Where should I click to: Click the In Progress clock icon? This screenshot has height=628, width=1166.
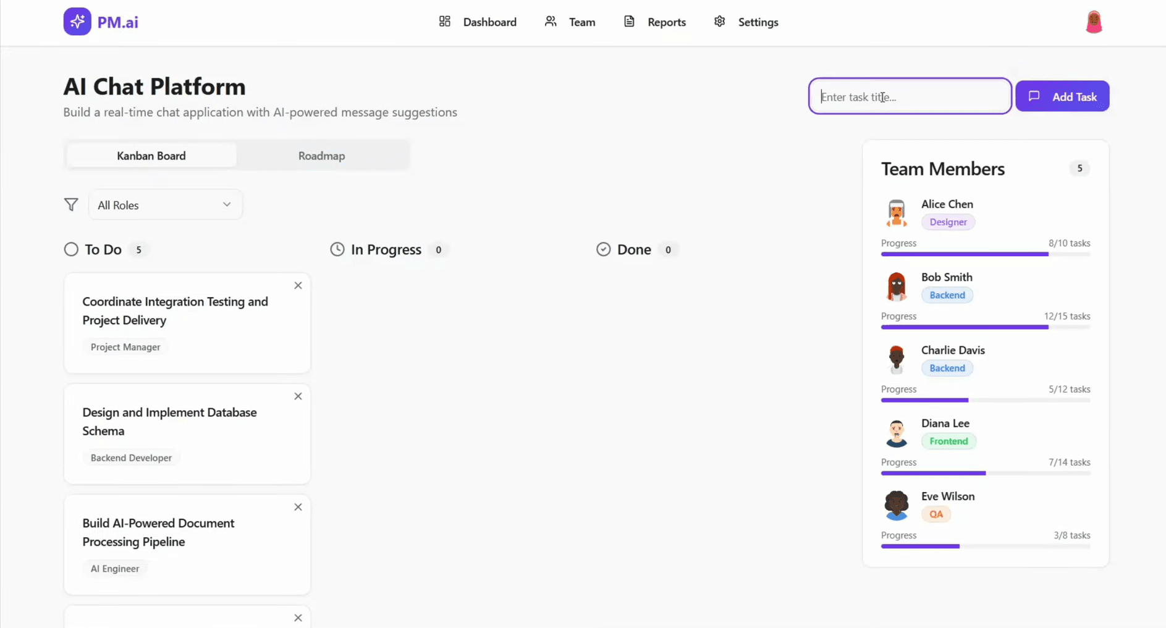[x=337, y=249]
